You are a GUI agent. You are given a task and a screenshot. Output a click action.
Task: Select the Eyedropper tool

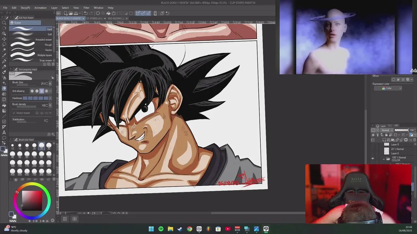[4, 56]
